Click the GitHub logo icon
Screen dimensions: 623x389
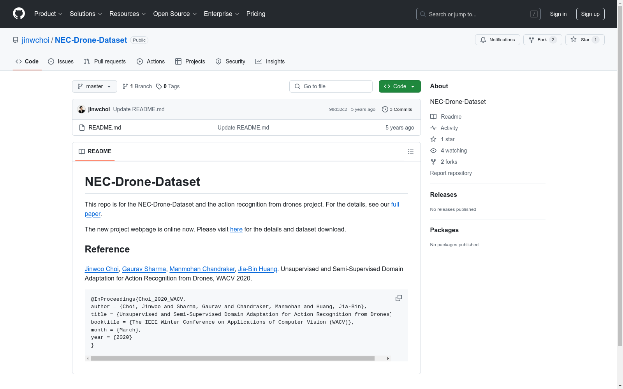point(19,14)
